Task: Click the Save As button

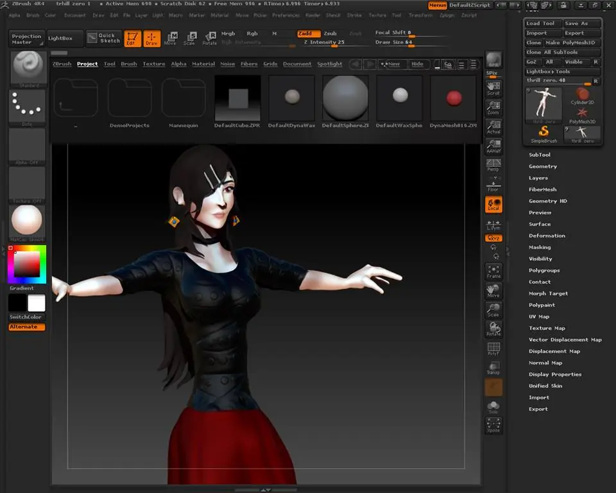Action: click(581, 23)
